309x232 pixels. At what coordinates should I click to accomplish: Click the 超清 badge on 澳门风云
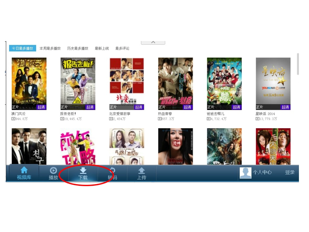pos(41,107)
